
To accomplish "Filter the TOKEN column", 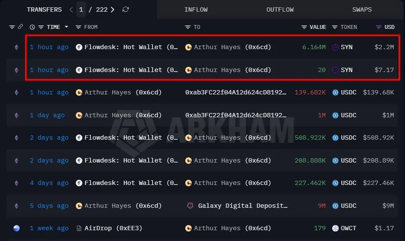I will click(334, 27).
